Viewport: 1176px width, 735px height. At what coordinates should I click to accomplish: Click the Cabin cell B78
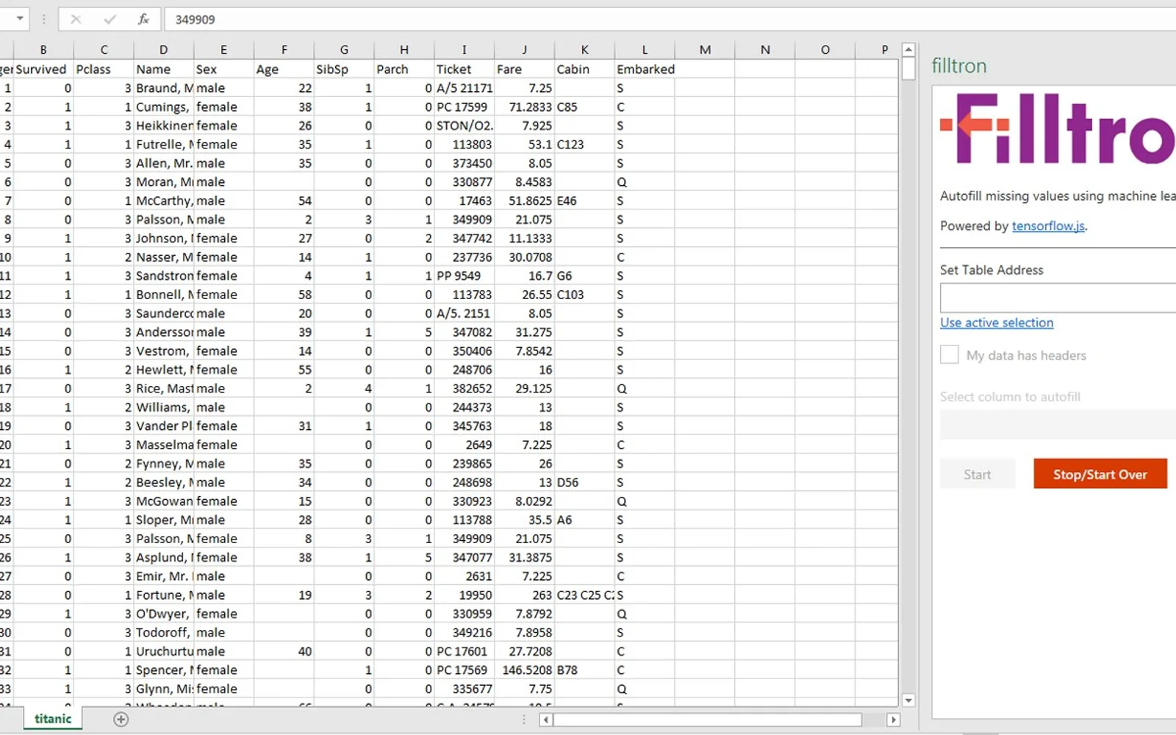tap(585, 670)
